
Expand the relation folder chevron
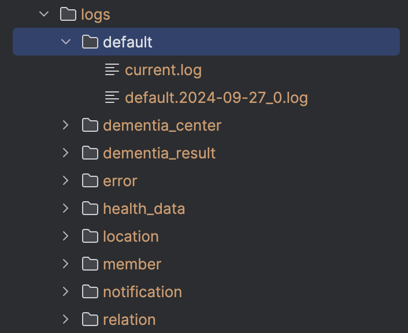pyautogui.click(x=65, y=319)
